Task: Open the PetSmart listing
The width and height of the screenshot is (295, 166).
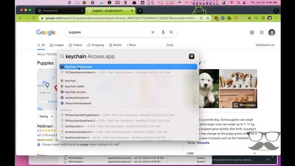Action: coord(45,126)
